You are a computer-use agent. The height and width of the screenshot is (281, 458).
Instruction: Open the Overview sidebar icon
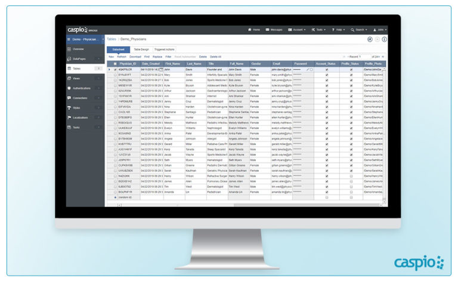(70, 49)
